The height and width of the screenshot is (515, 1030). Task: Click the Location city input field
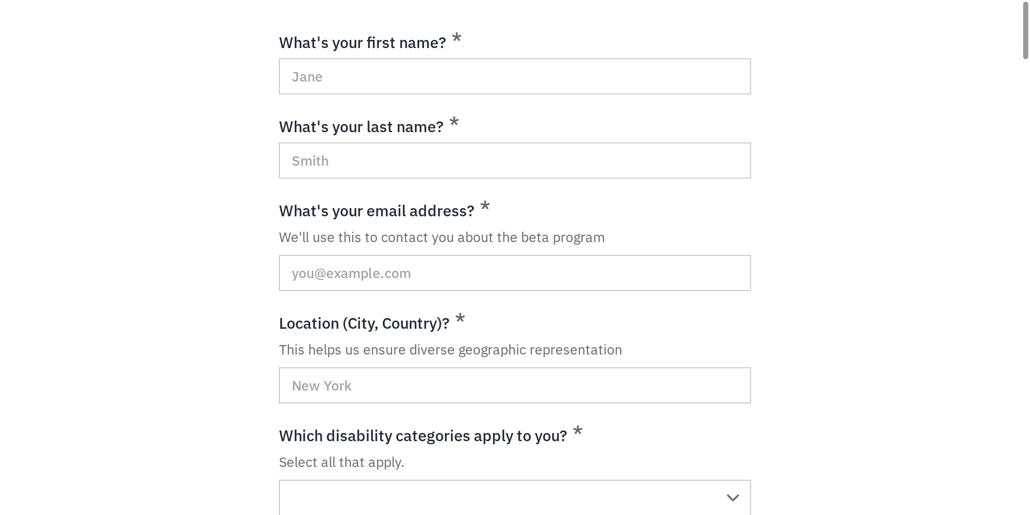(x=514, y=385)
